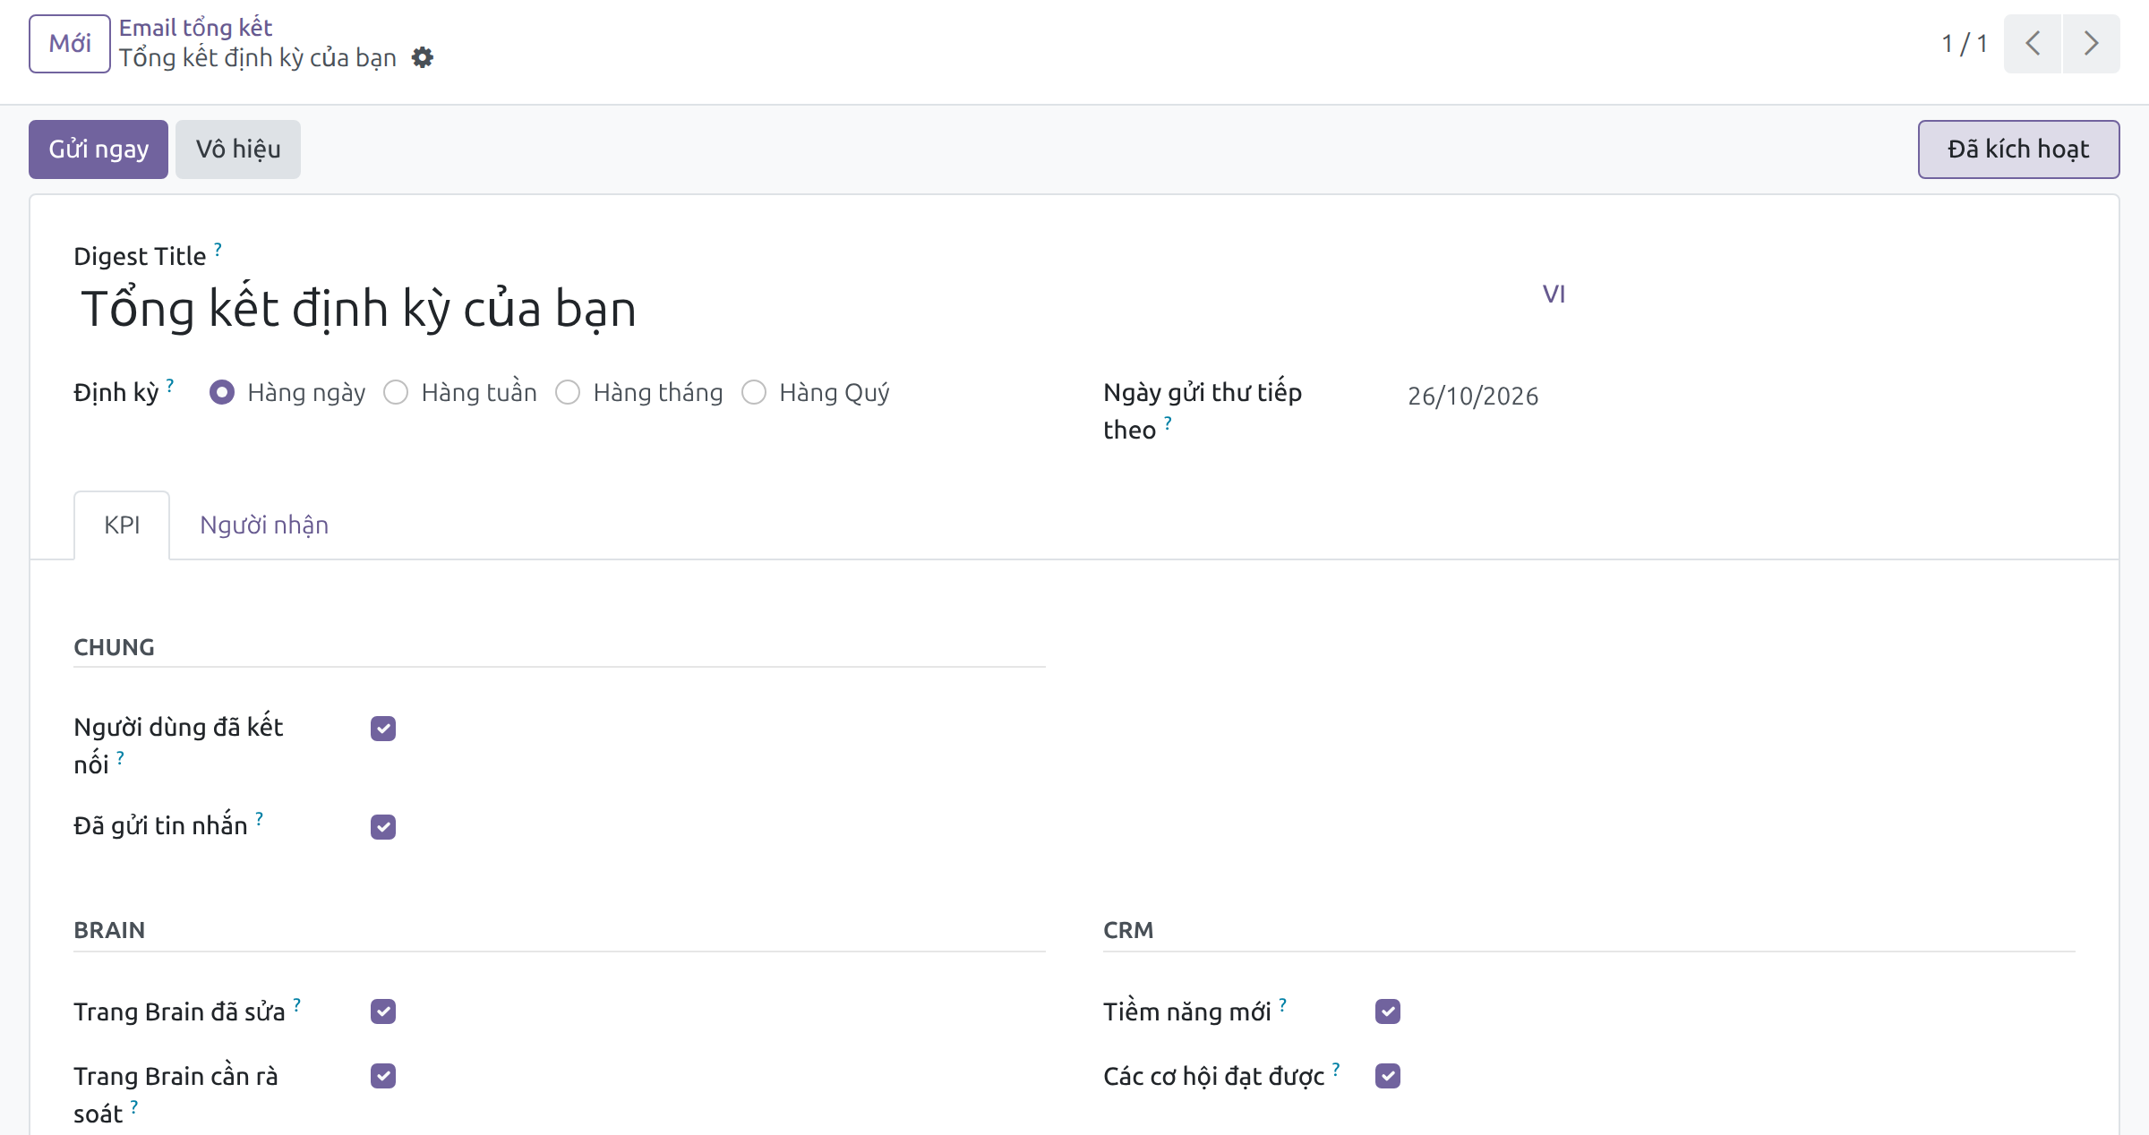
Task: Click the Mới button
Action: (70, 44)
